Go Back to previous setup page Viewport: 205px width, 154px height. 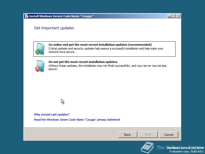128,134
